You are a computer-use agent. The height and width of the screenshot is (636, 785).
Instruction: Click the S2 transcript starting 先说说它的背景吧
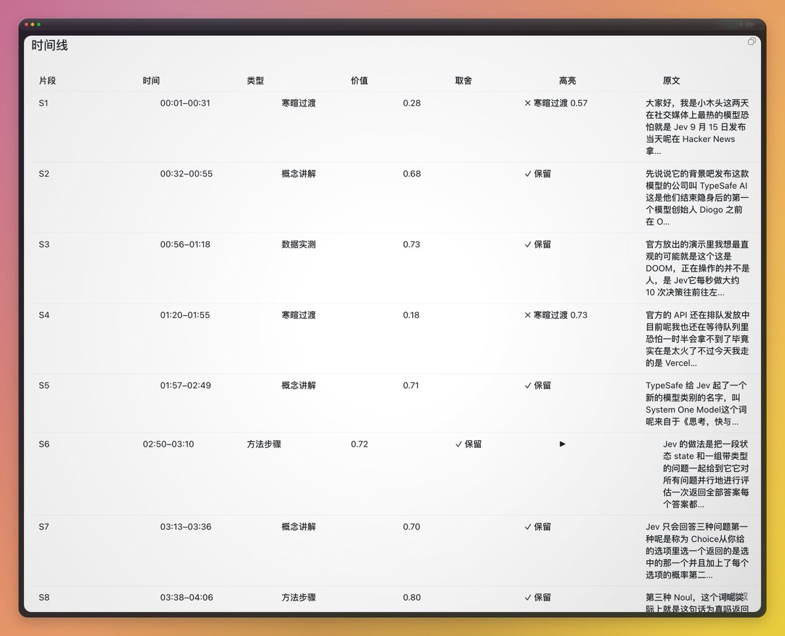coord(697,197)
